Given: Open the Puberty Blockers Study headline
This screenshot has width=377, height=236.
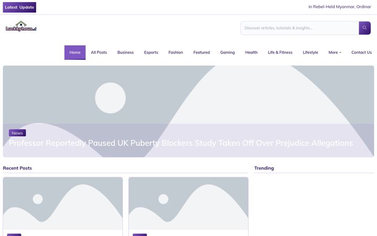Looking at the screenshot, I should point(181,143).
